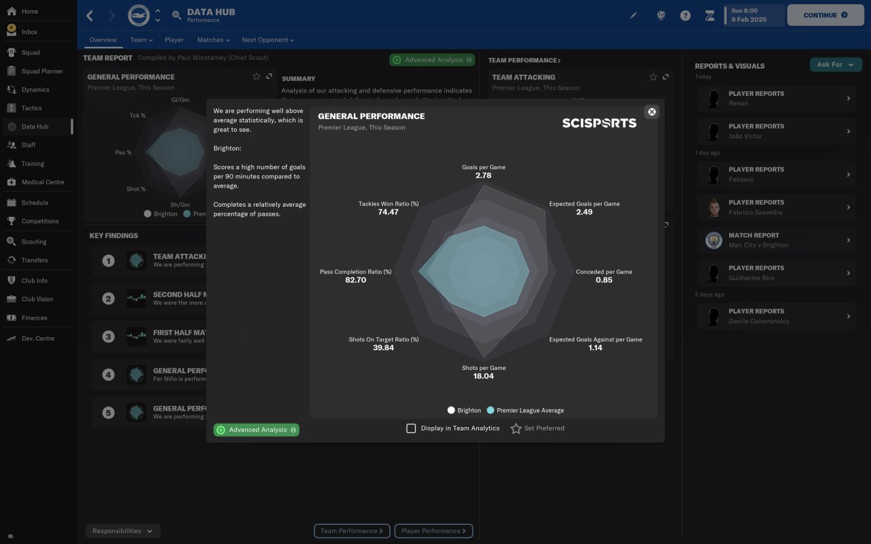Viewport: 871px width, 544px height.
Task: Expand the Next Opponent dropdown tab
Action: 268,40
